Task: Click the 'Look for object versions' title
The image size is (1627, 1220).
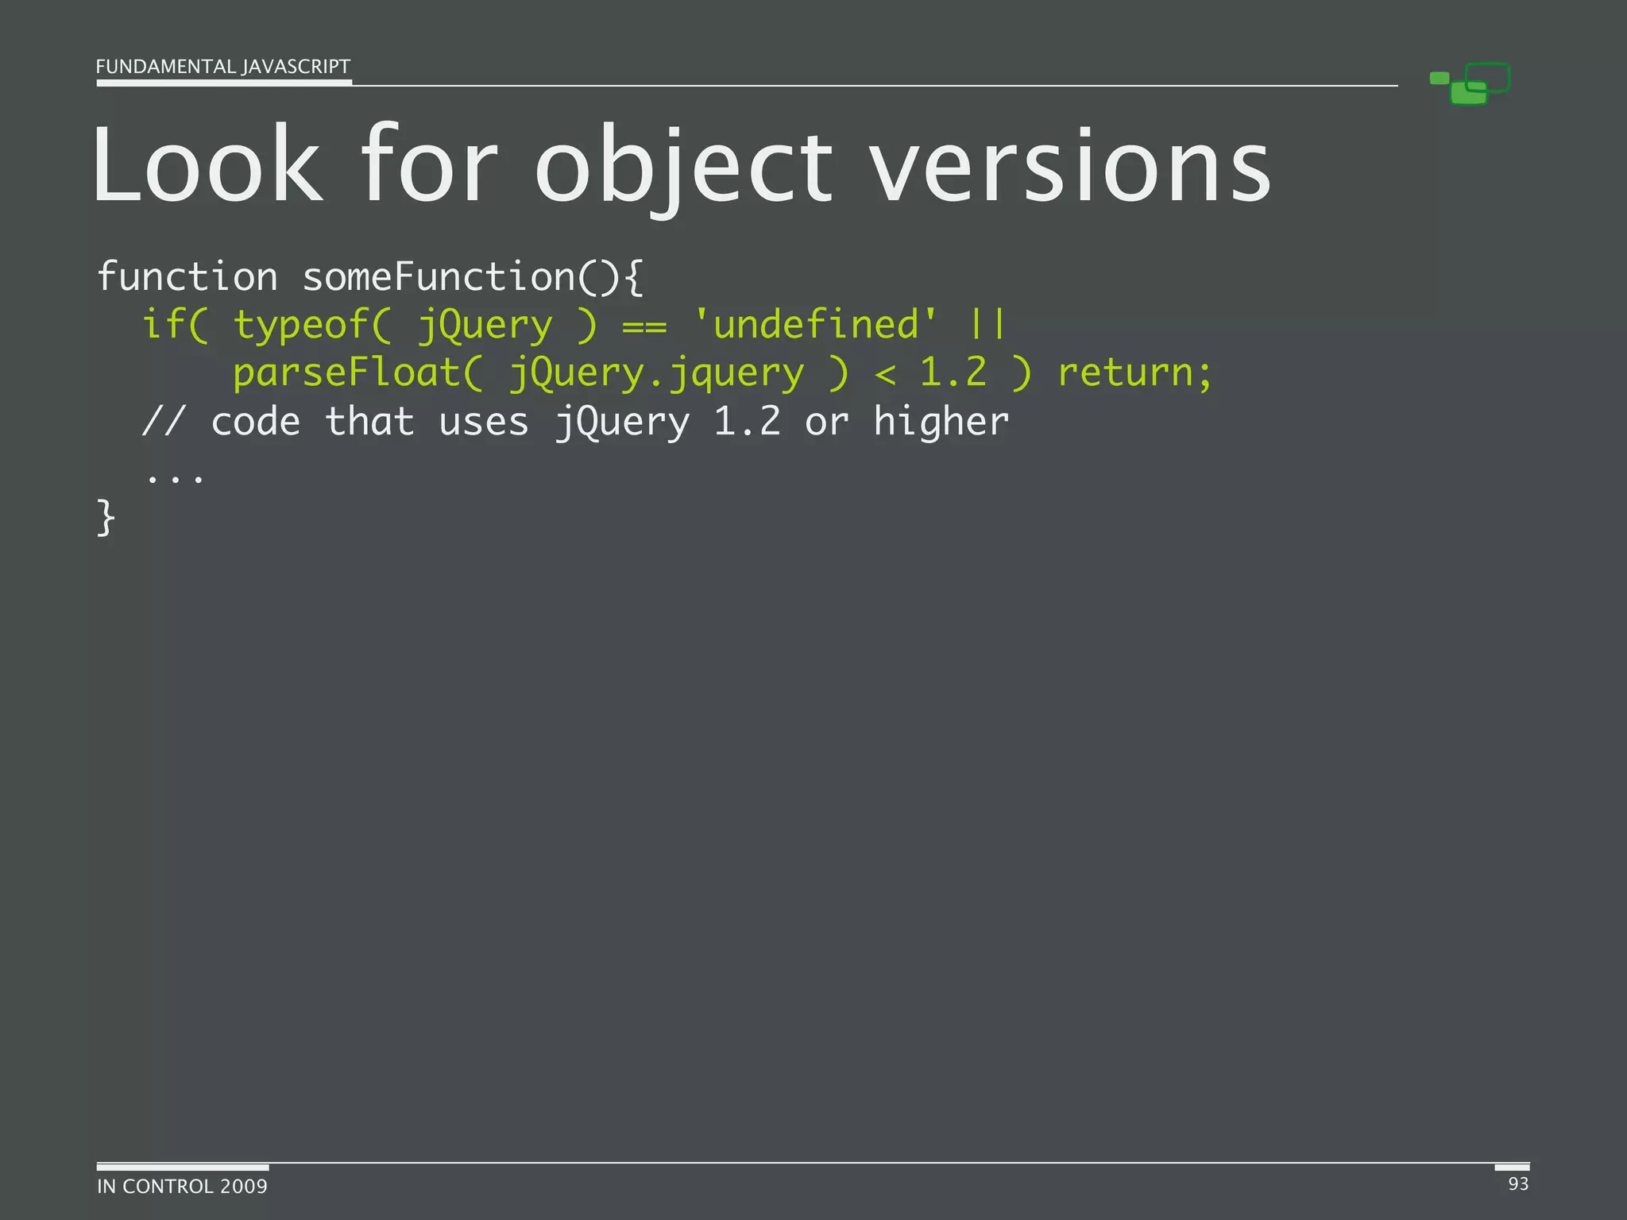Action: 682,165
